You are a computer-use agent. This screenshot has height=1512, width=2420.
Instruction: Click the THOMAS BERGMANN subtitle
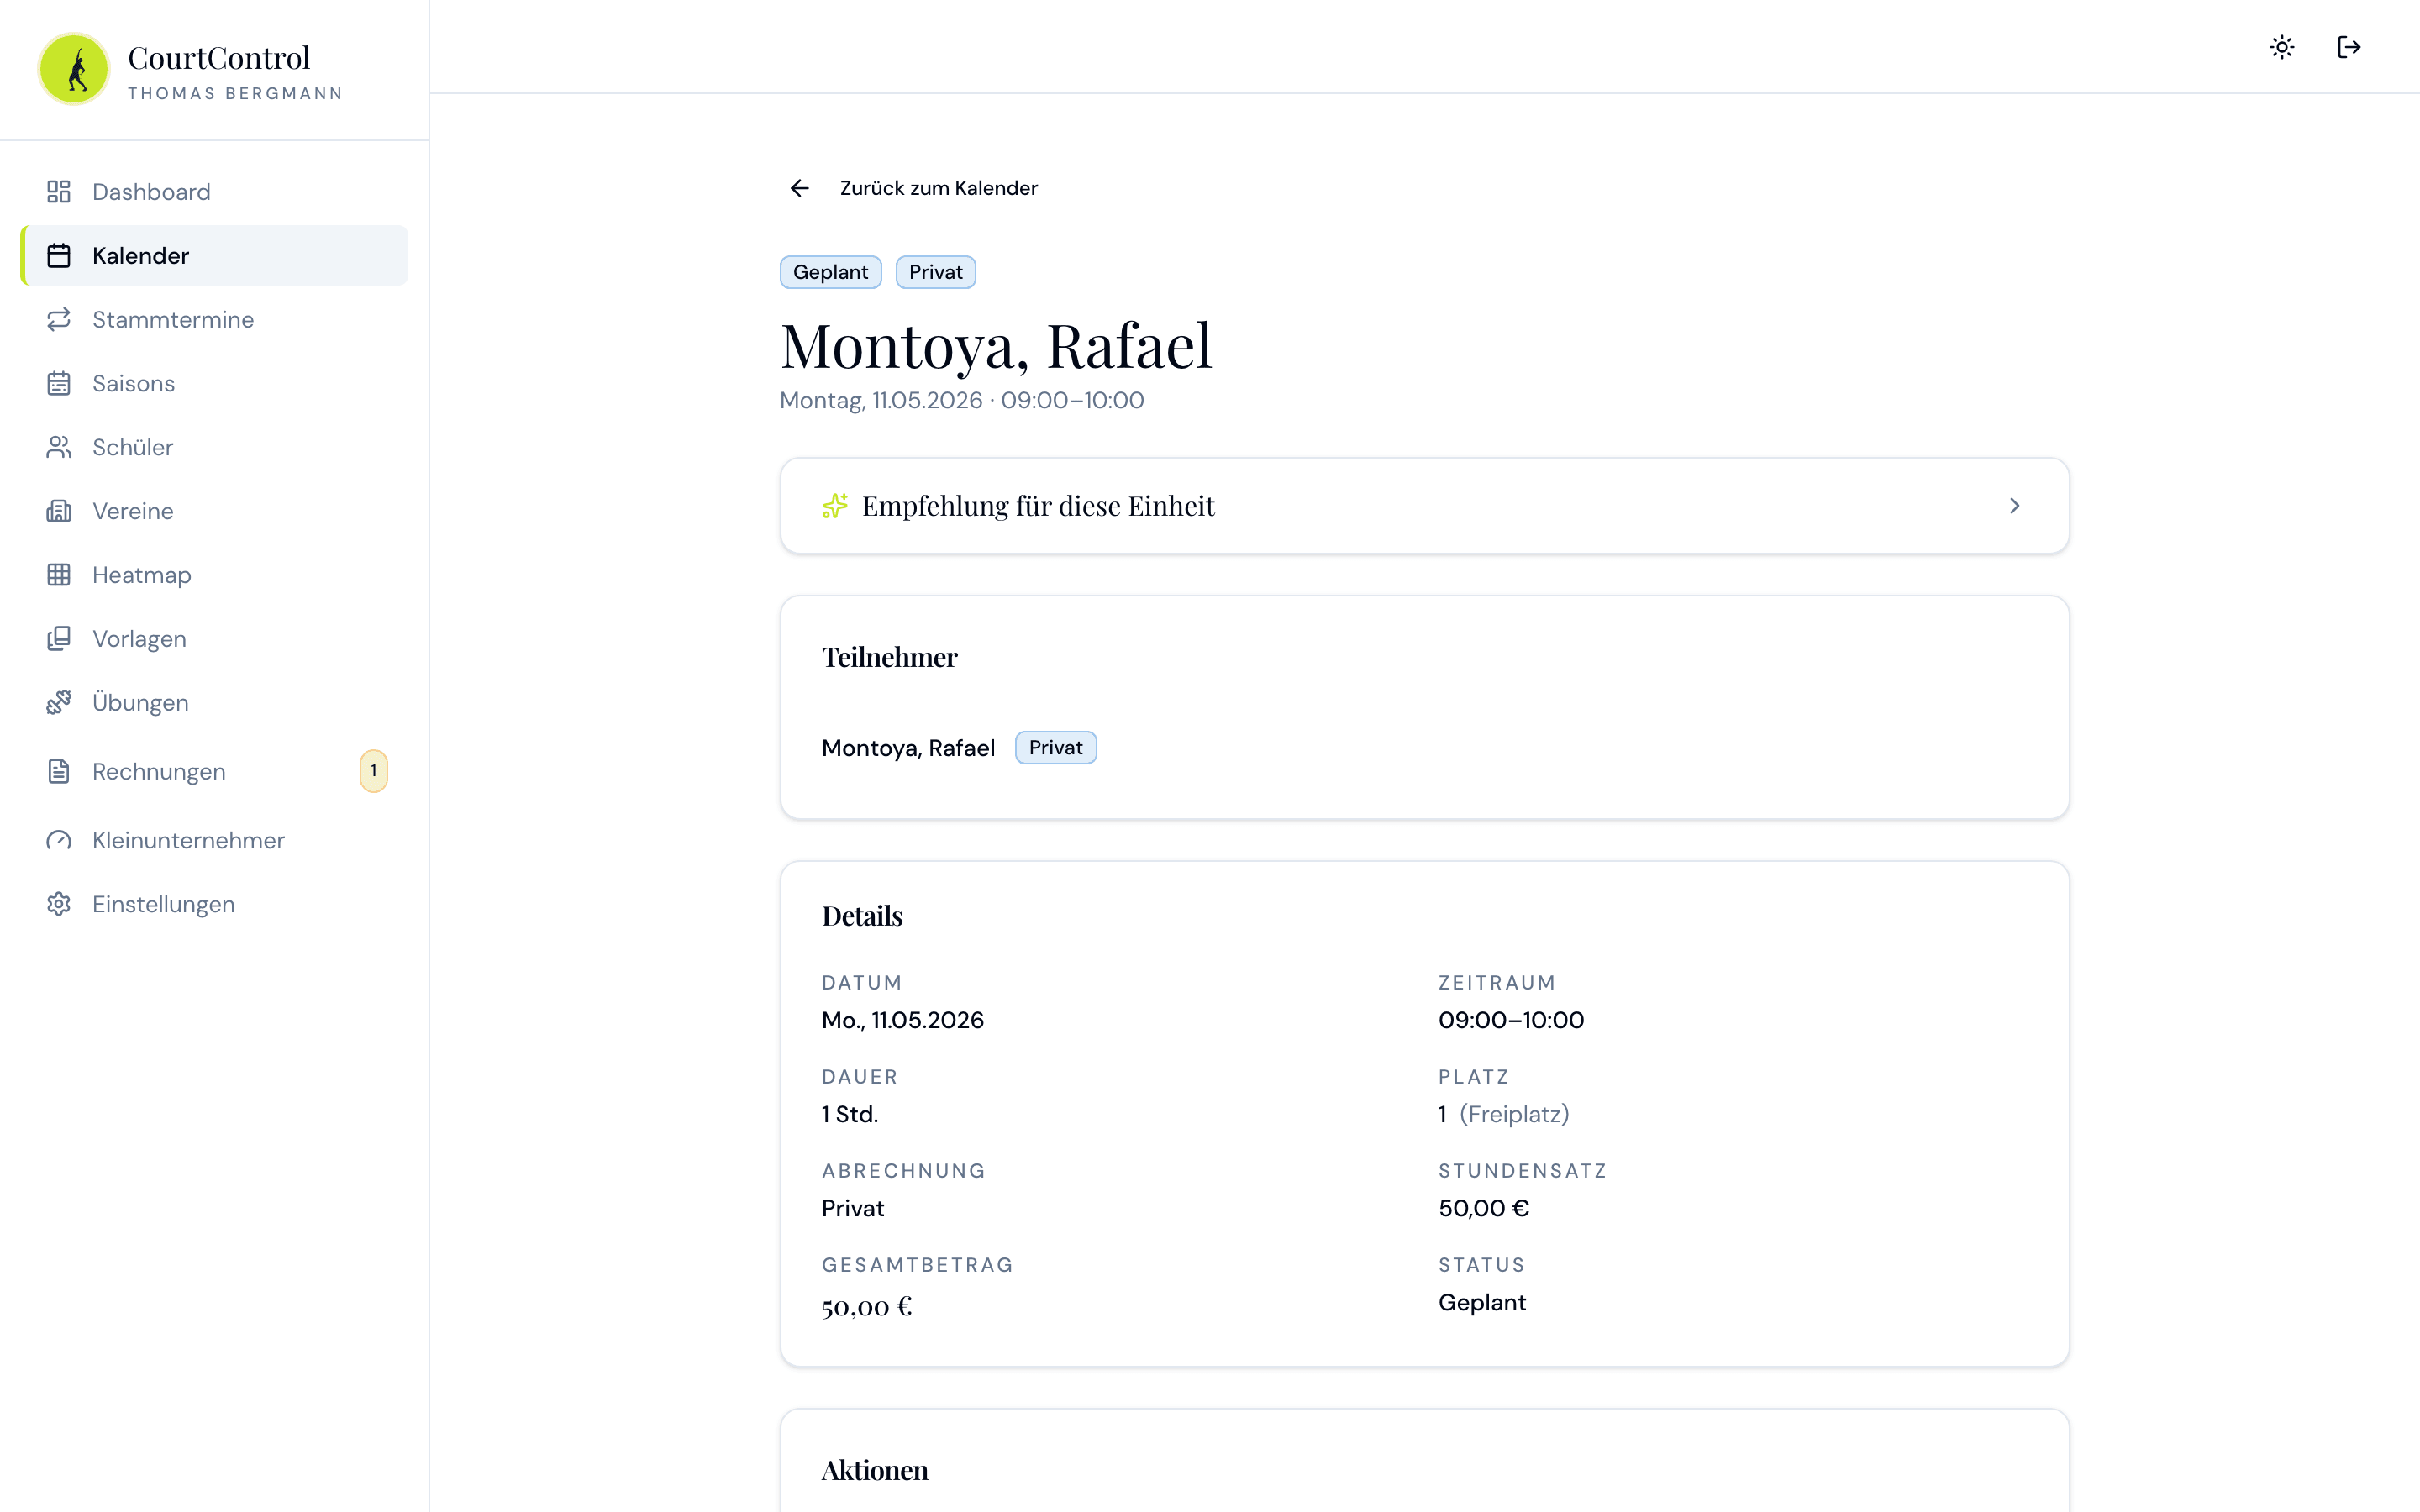235,93
